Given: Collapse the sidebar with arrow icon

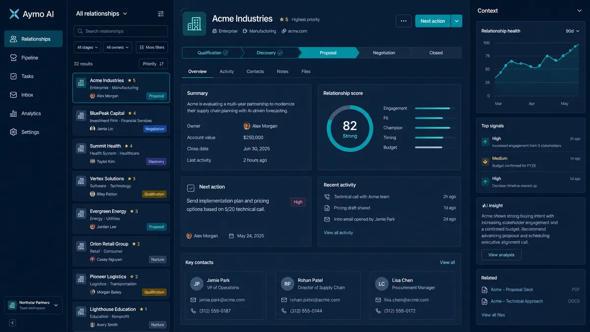Looking at the screenshot, I should [x=12, y=323].
